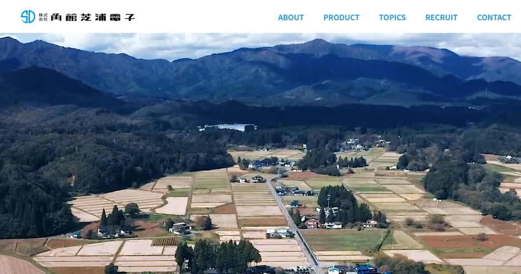The image size is (521, 274).
Task: Click the highest mountain peak in background
Action: tap(318, 43)
